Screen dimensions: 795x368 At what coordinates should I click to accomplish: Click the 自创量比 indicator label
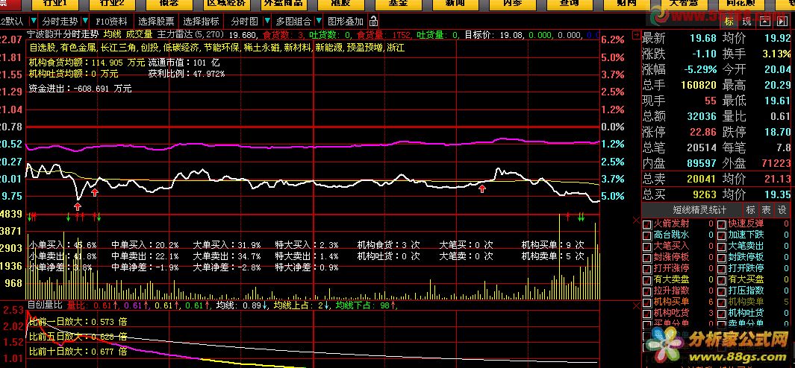[45, 305]
